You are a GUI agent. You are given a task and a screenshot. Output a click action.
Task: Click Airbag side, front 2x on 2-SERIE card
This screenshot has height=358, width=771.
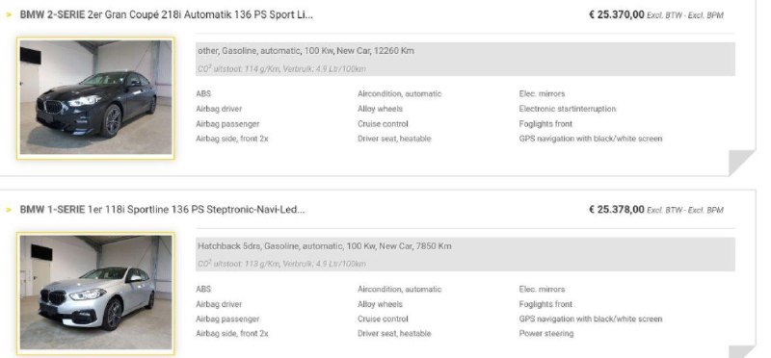(x=232, y=139)
